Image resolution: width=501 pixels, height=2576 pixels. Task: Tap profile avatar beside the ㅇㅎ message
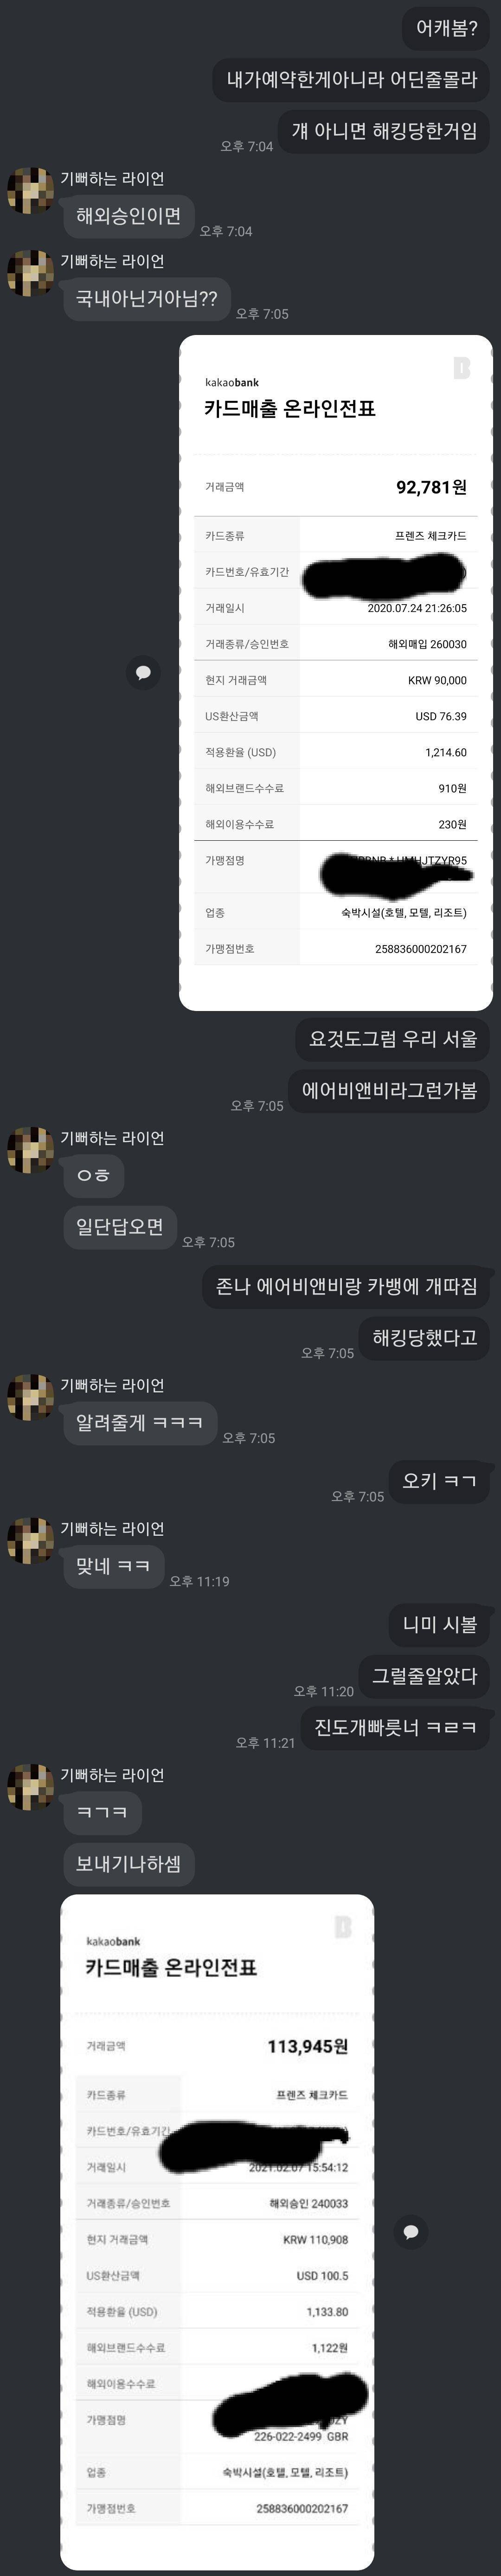30,1150
